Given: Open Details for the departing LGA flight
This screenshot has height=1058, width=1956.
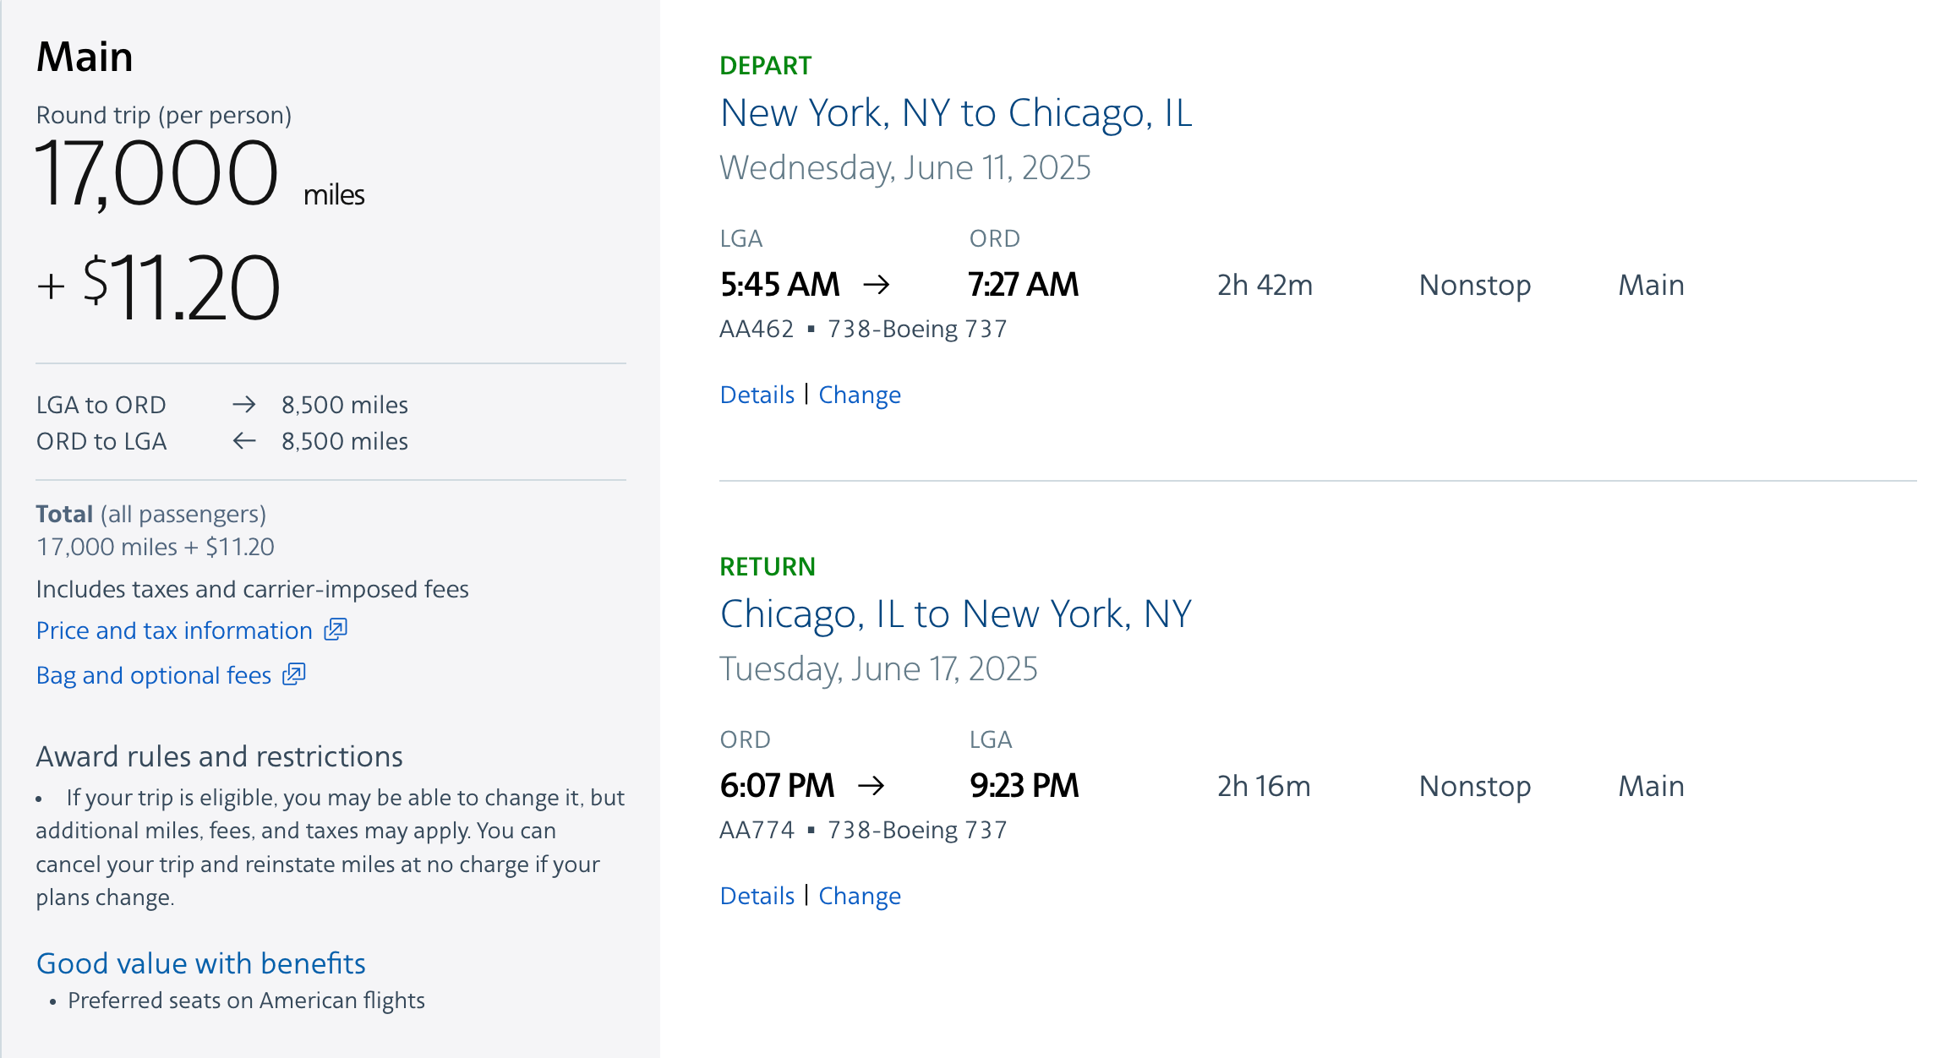Looking at the screenshot, I should coord(757,394).
